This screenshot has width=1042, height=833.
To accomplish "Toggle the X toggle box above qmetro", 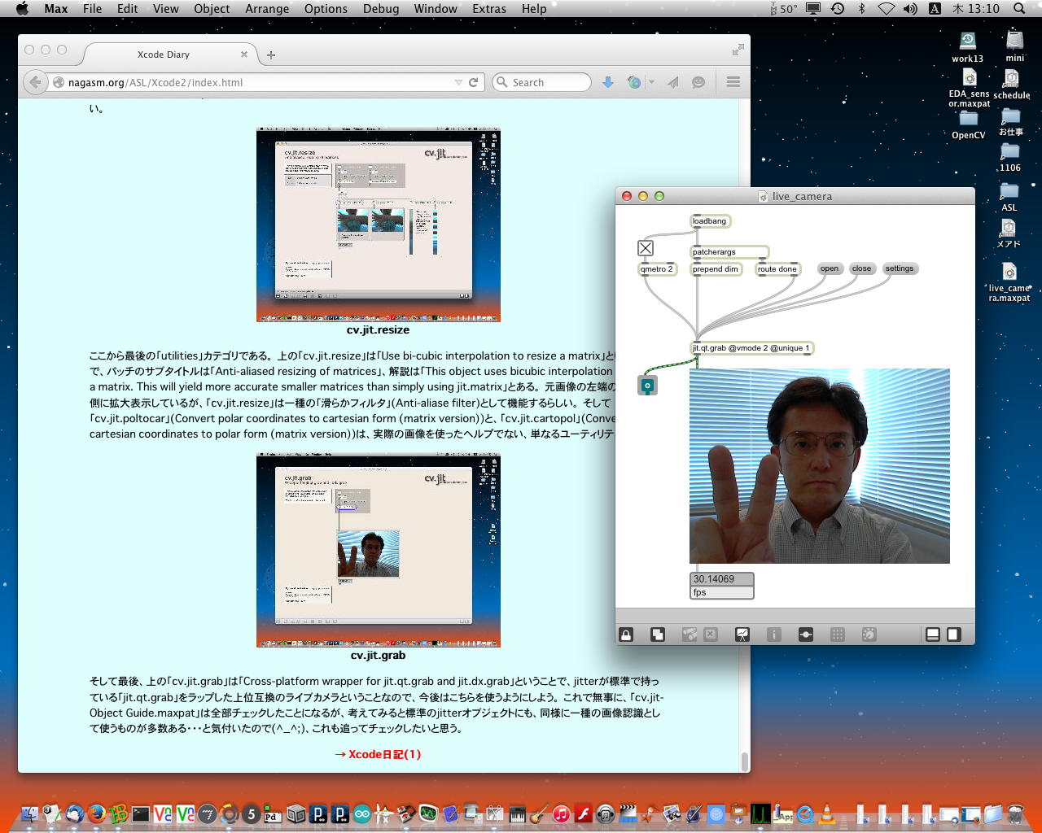I will pos(646,248).
